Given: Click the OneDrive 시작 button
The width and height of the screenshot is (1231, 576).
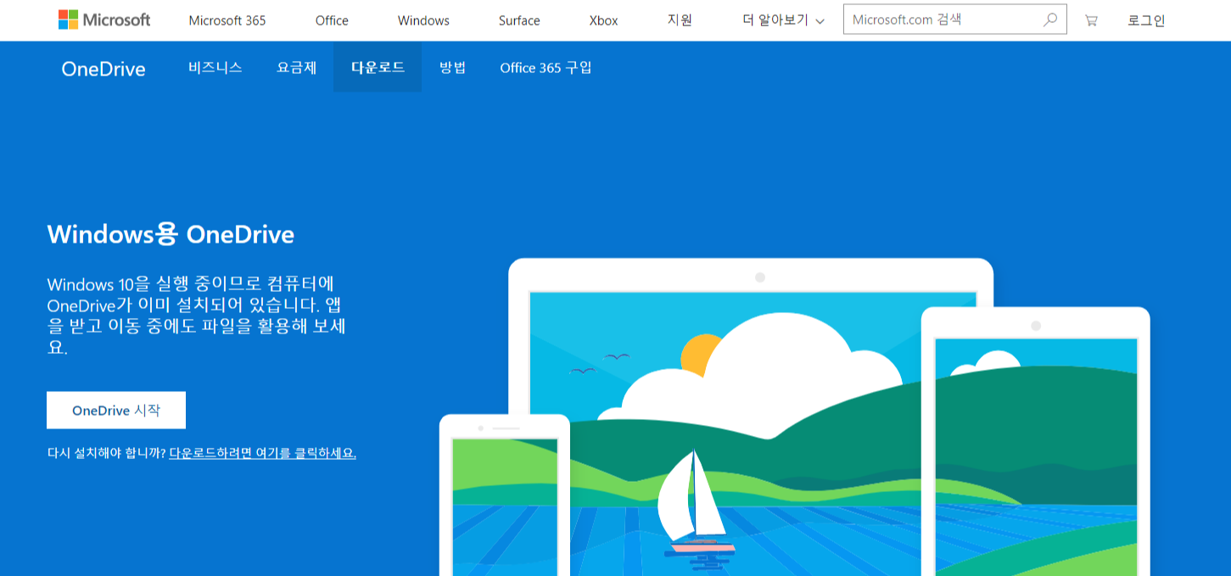Looking at the screenshot, I should click(116, 410).
